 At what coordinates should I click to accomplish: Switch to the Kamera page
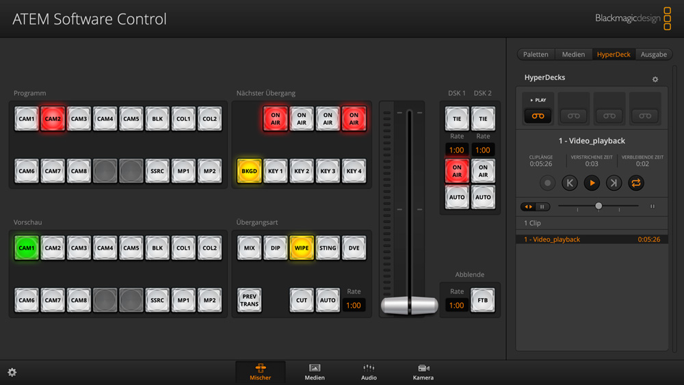tap(423, 372)
